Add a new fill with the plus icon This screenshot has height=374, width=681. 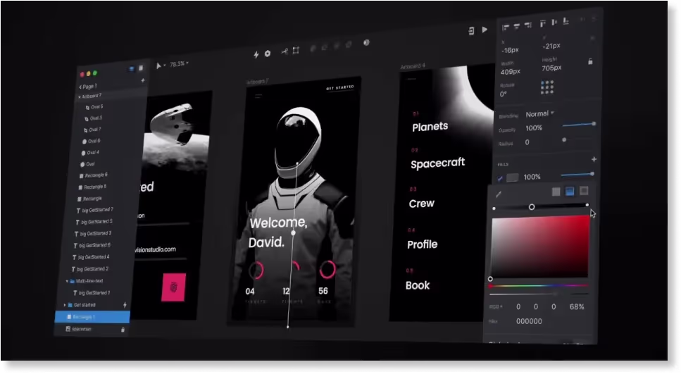tap(594, 159)
